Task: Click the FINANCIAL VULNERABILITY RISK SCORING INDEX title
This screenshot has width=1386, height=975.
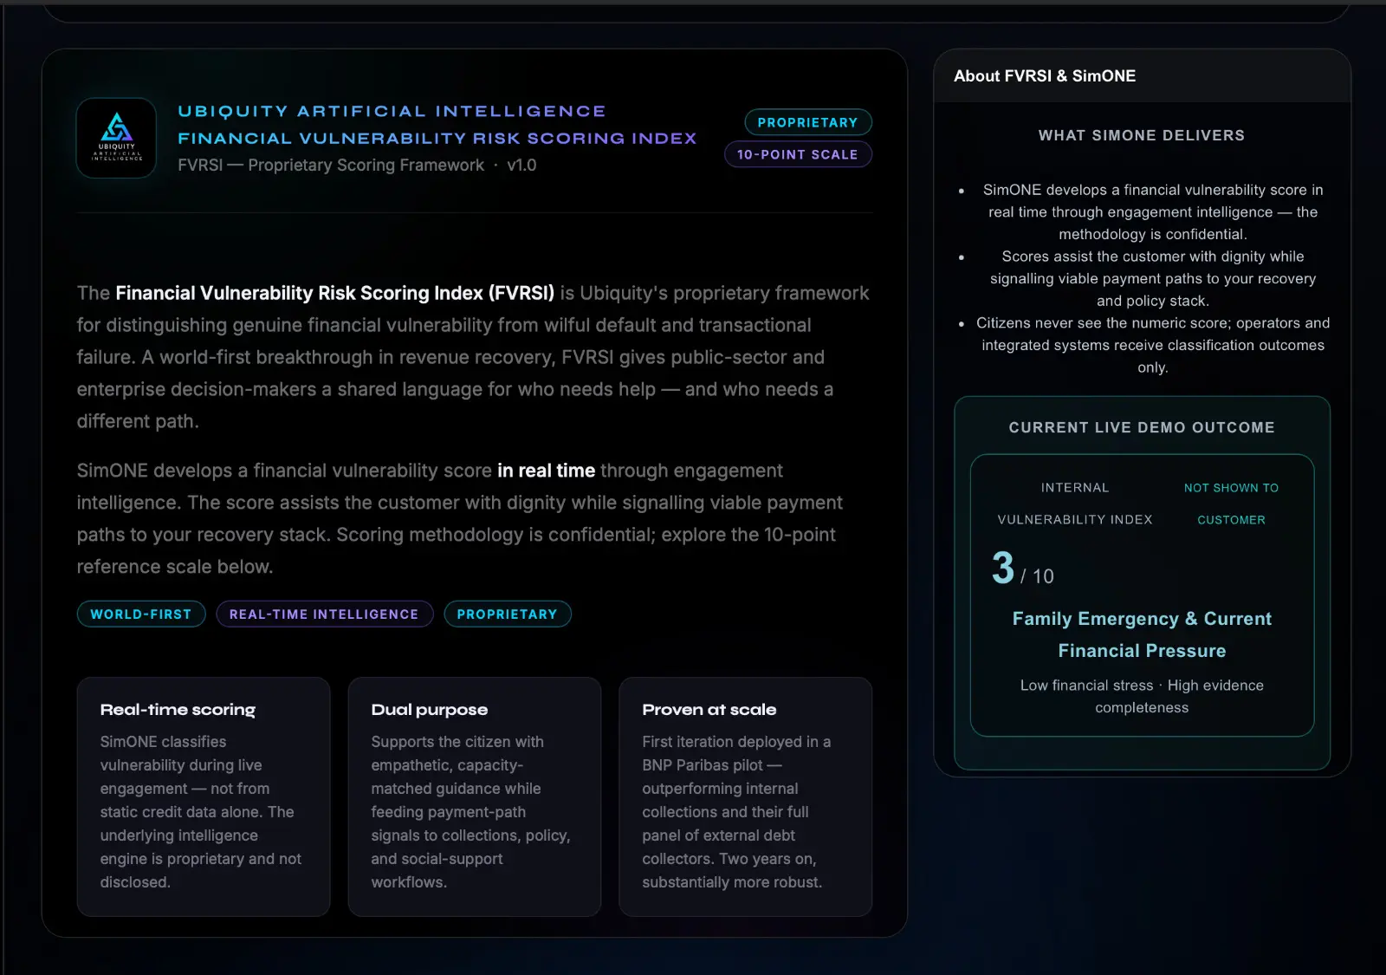Action: click(437, 138)
